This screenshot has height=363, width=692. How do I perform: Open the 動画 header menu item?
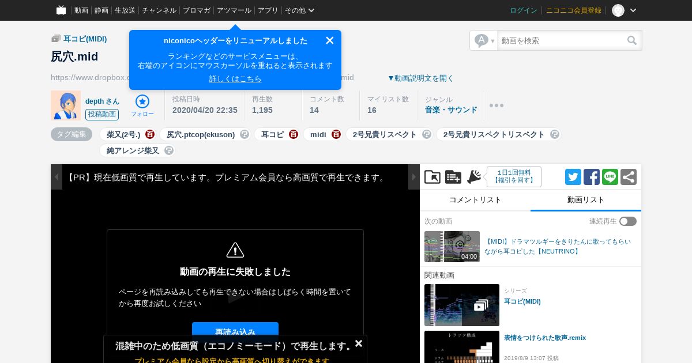(81, 10)
